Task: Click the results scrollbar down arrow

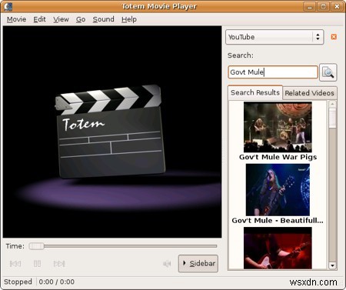Action: (332, 265)
